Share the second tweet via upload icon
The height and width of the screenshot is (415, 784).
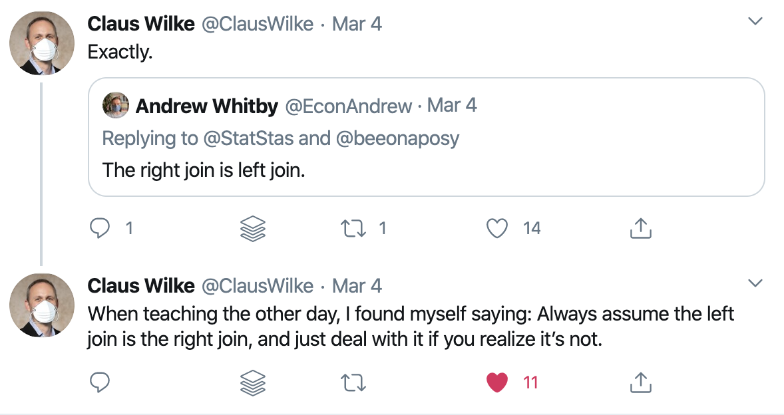640,382
